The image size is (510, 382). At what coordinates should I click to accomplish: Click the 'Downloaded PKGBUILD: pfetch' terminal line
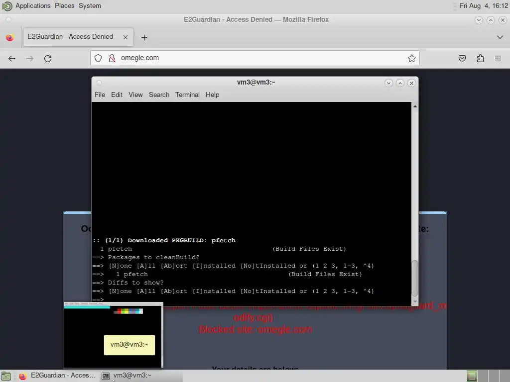coord(164,240)
